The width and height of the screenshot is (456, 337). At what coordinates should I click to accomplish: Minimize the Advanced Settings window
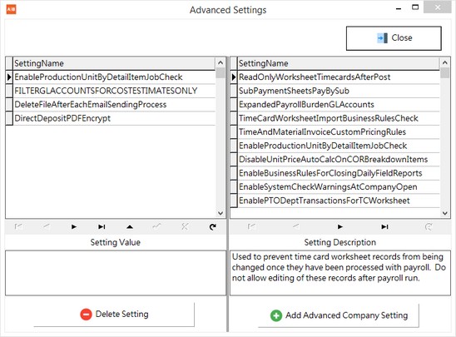click(399, 8)
